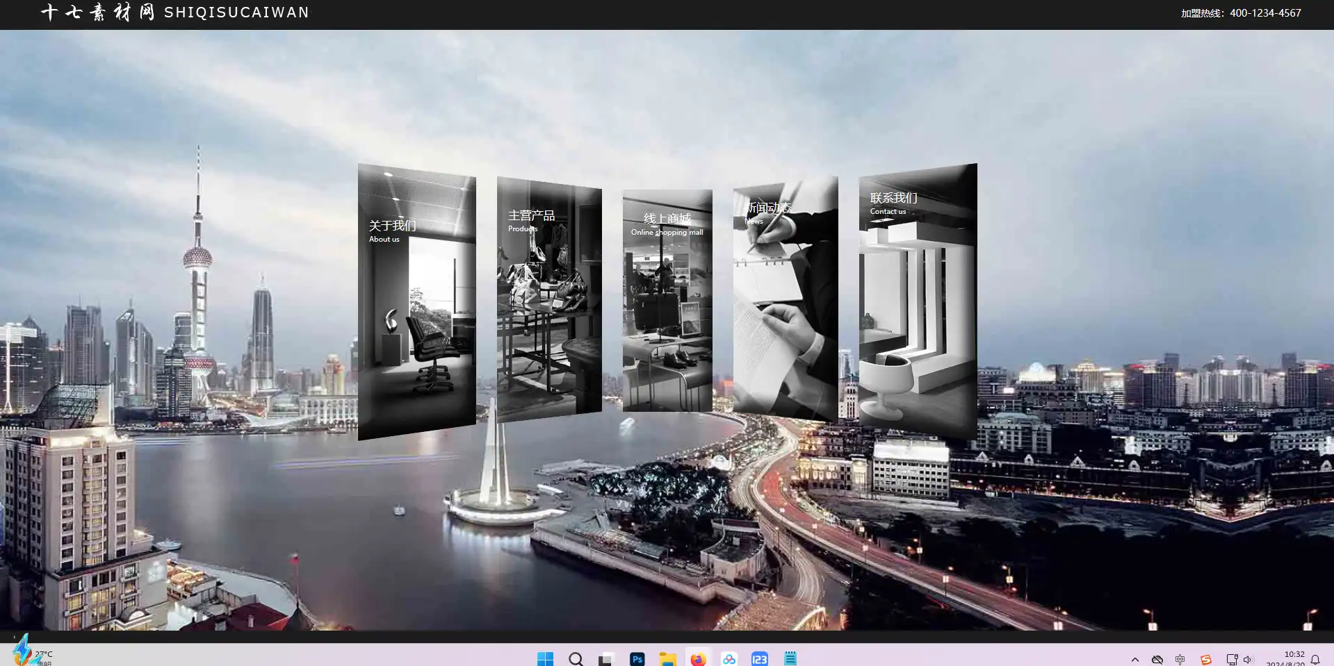Switch input method via 中 tray icon
1334x666 pixels.
pos(1180,660)
